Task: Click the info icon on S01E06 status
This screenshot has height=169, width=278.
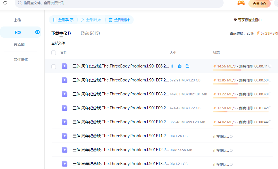Action: click(x=270, y=66)
